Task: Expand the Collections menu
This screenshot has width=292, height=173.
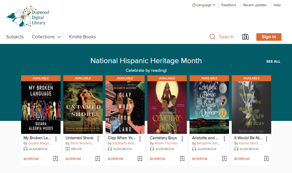Action: pyautogui.click(x=46, y=37)
